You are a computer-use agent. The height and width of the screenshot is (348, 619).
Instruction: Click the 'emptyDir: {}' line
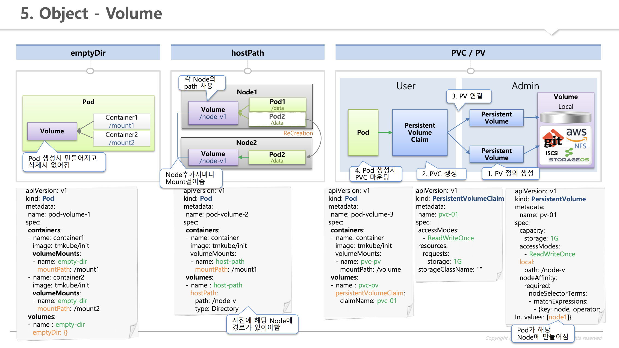tap(50, 332)
